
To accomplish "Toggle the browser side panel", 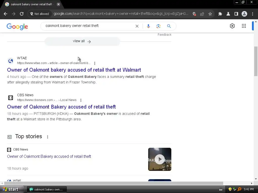I will click(x=236, y=14).
